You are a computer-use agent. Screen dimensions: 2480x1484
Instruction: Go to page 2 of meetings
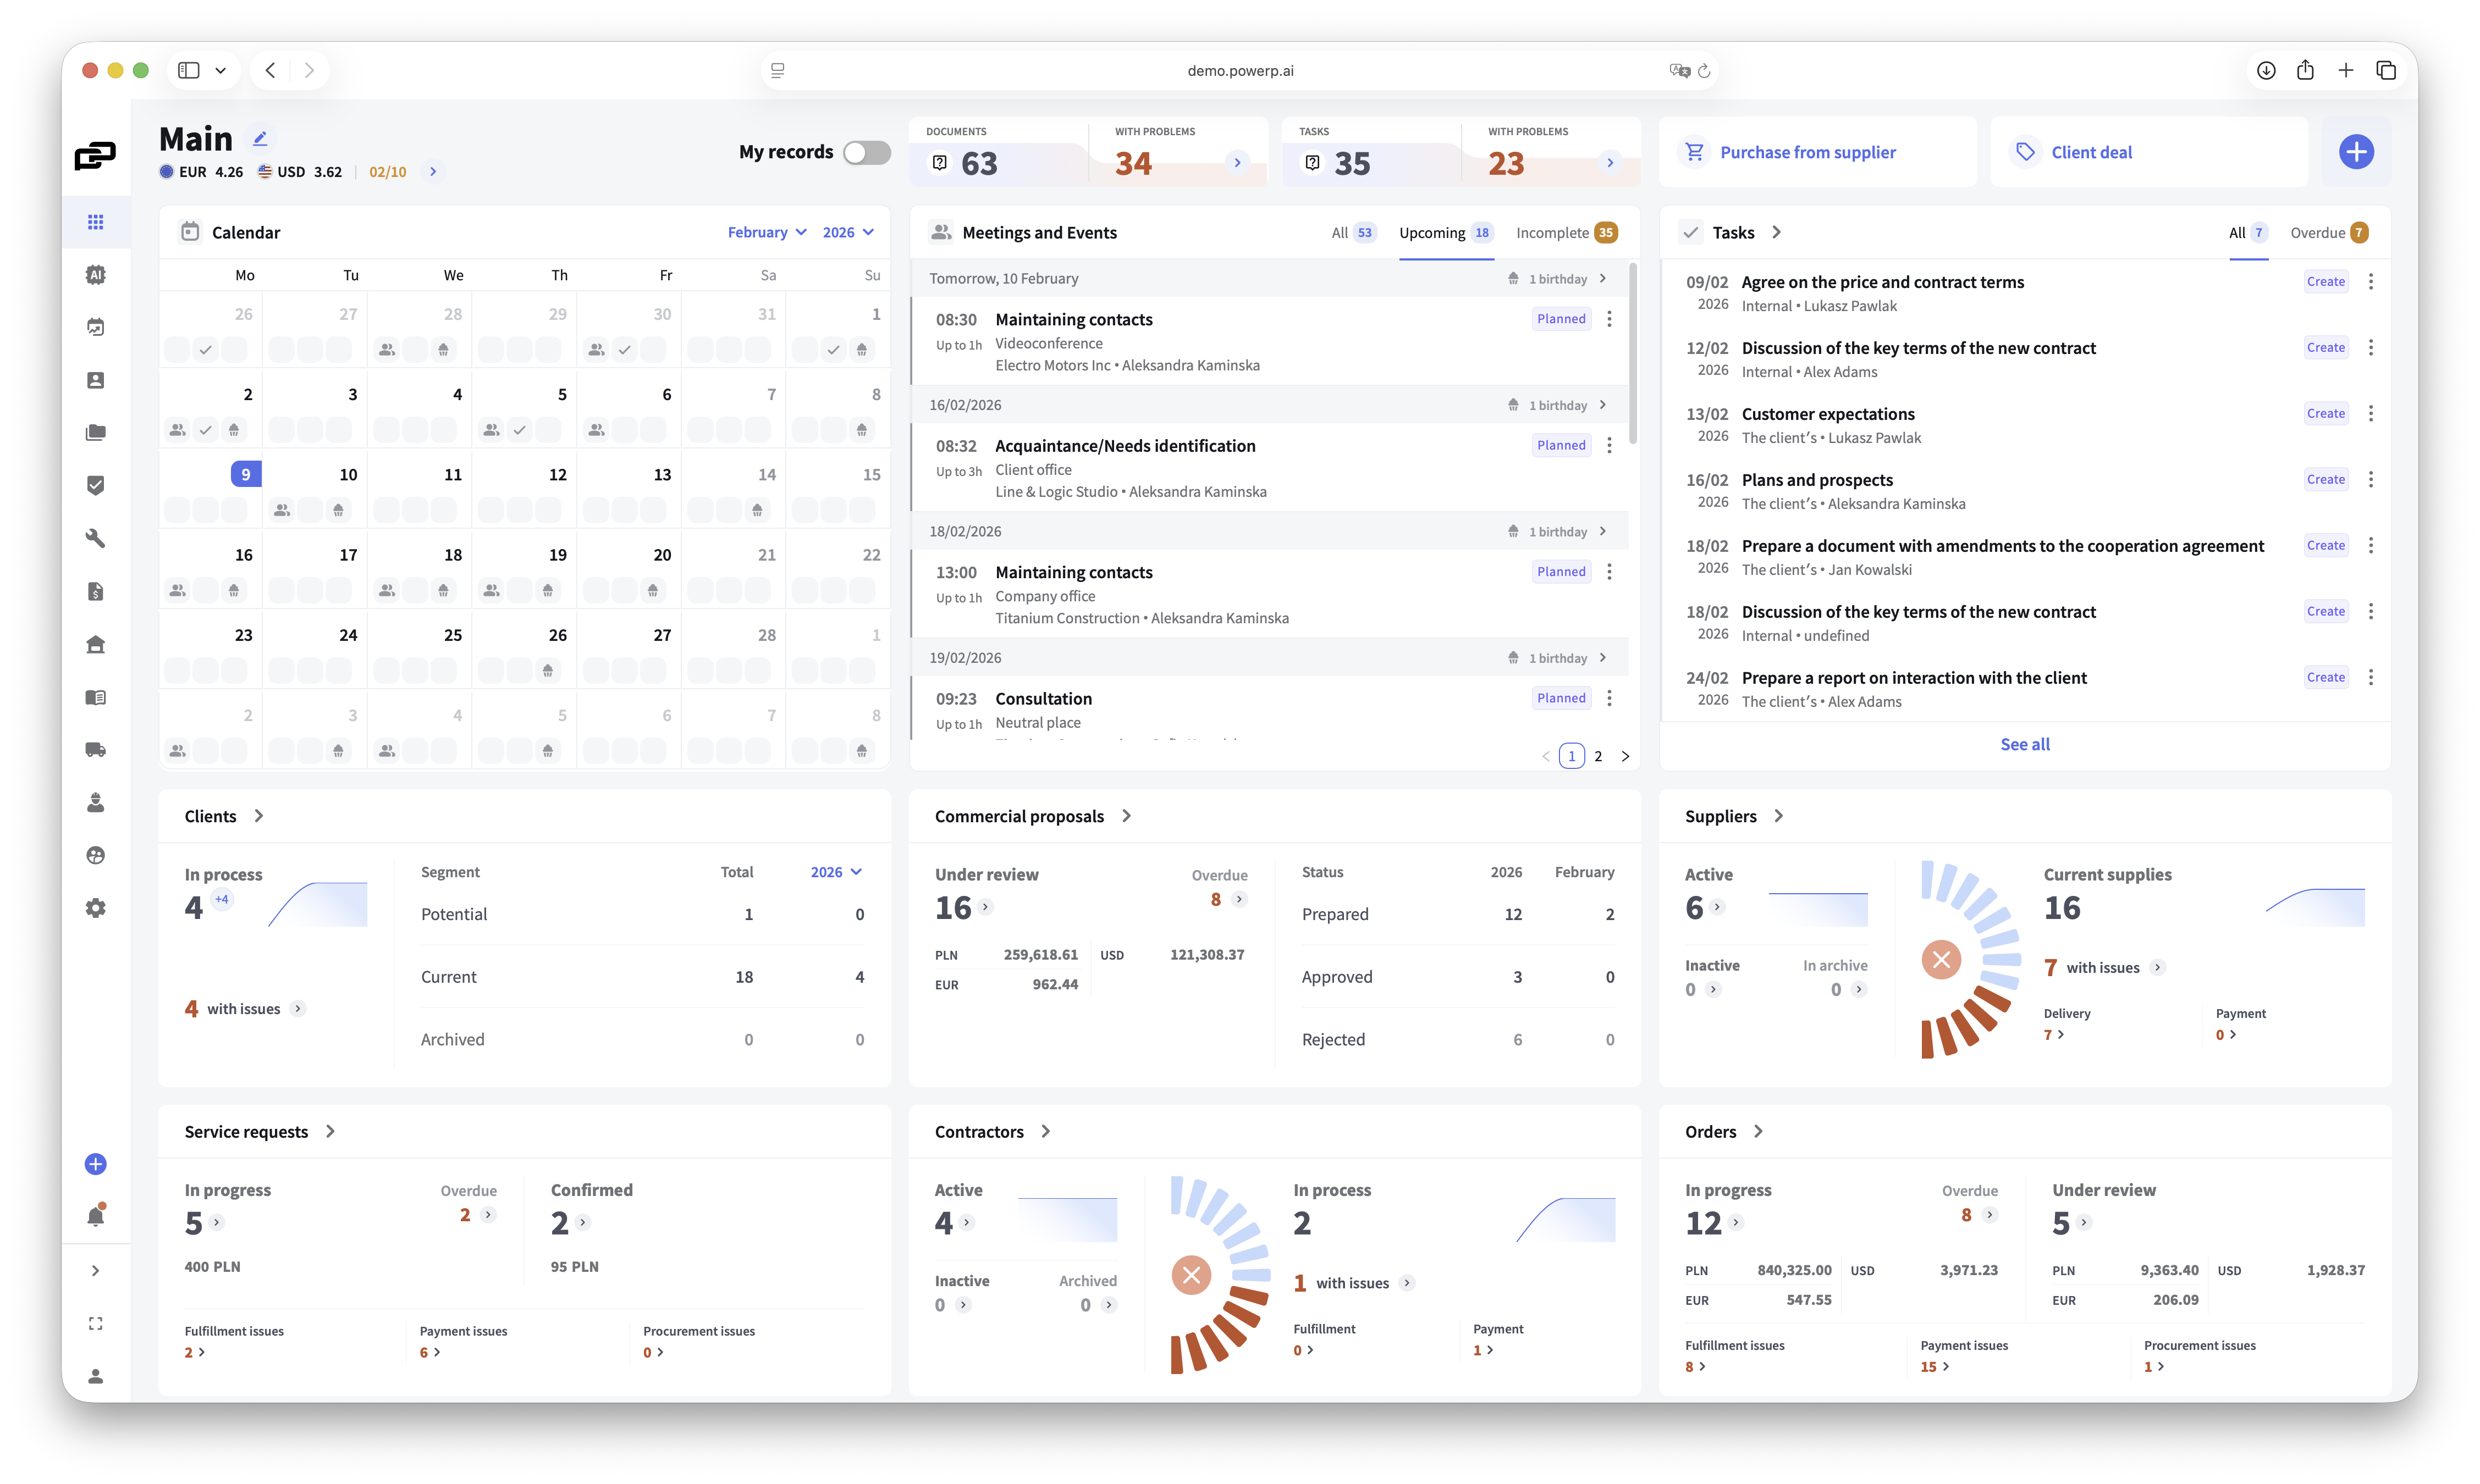(x=1597, y=756)
